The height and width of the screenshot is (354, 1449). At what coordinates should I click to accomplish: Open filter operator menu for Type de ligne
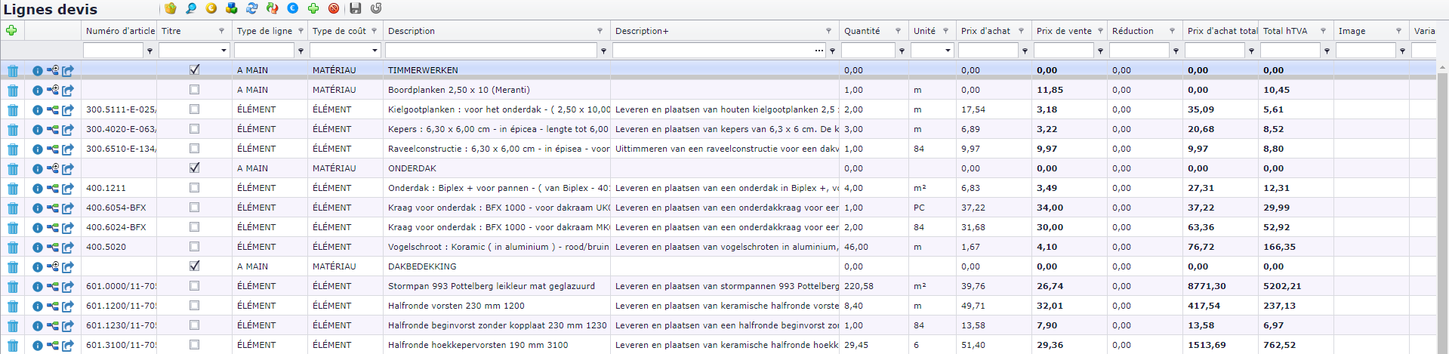point(301,51)
